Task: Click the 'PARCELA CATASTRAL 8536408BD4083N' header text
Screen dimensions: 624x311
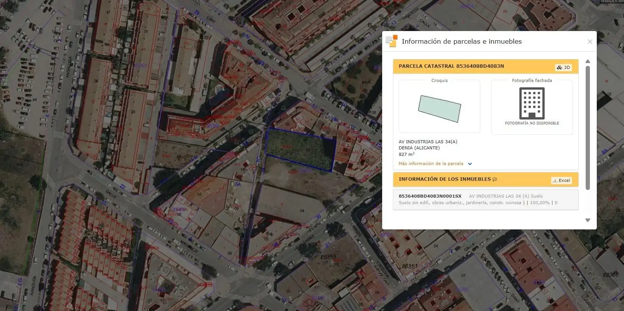Action: 451,66
